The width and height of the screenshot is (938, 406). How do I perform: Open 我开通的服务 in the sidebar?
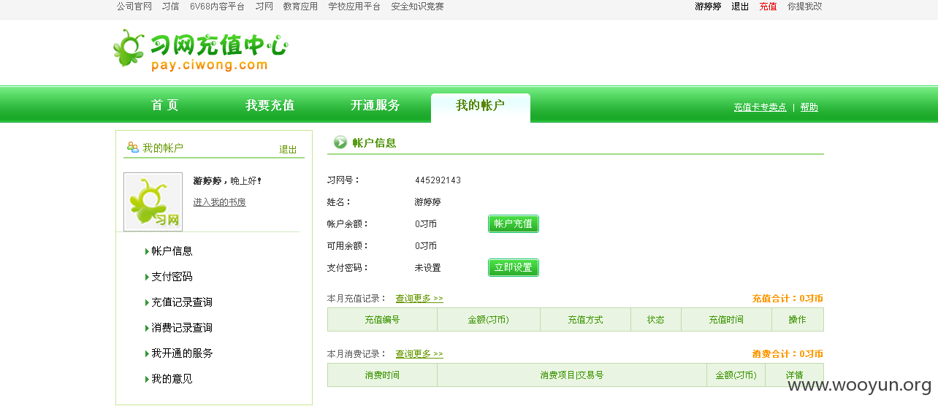(182, 353)
